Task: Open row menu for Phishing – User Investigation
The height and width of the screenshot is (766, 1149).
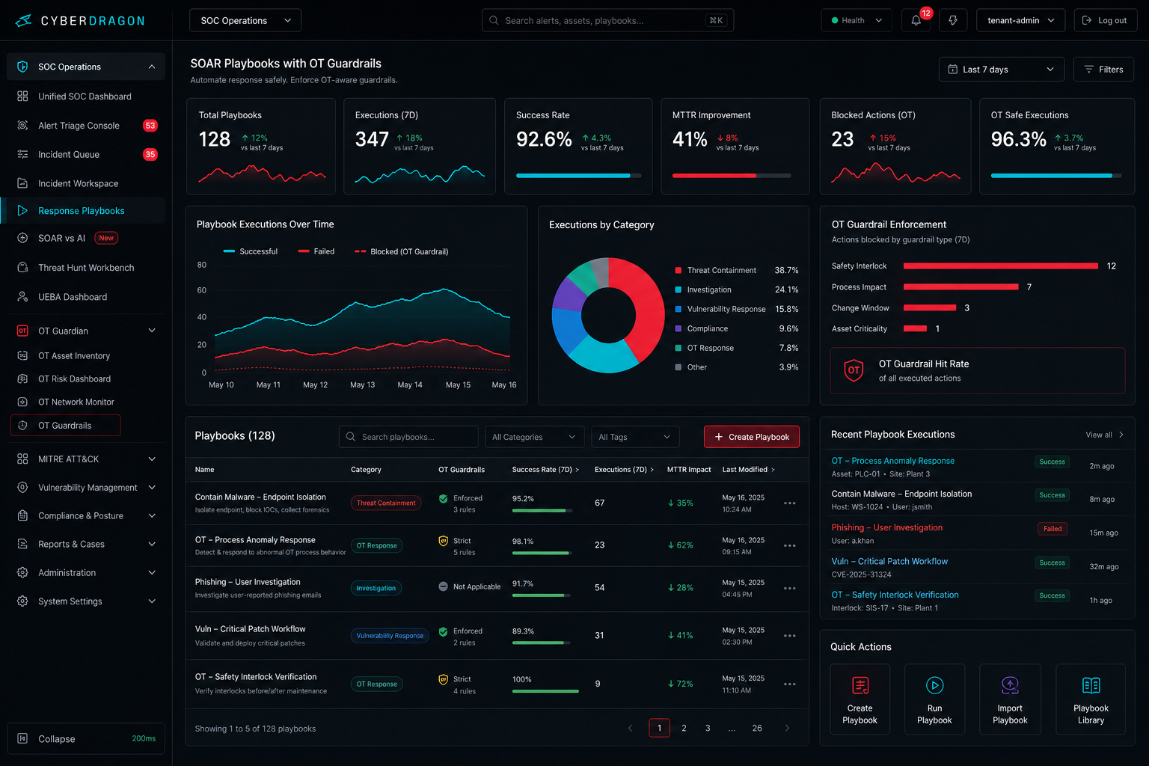Action: 789,589
